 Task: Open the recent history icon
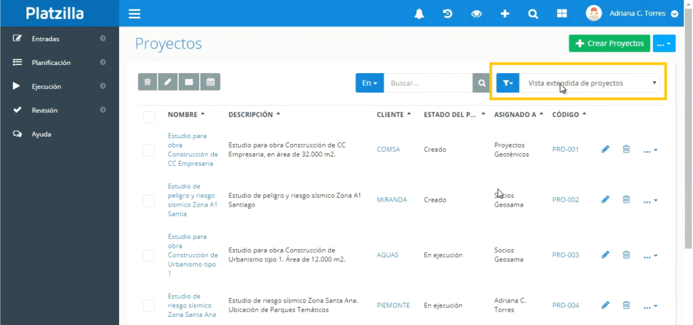click(447, 14)
